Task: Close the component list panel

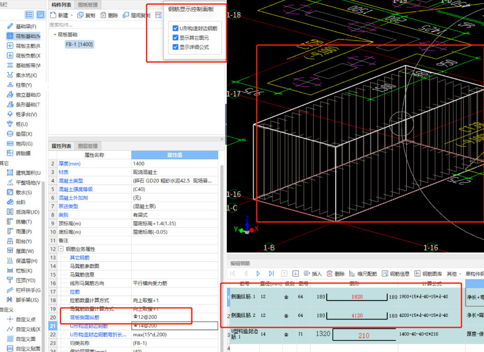Action: pyautogui.click(x=221, y=139)
